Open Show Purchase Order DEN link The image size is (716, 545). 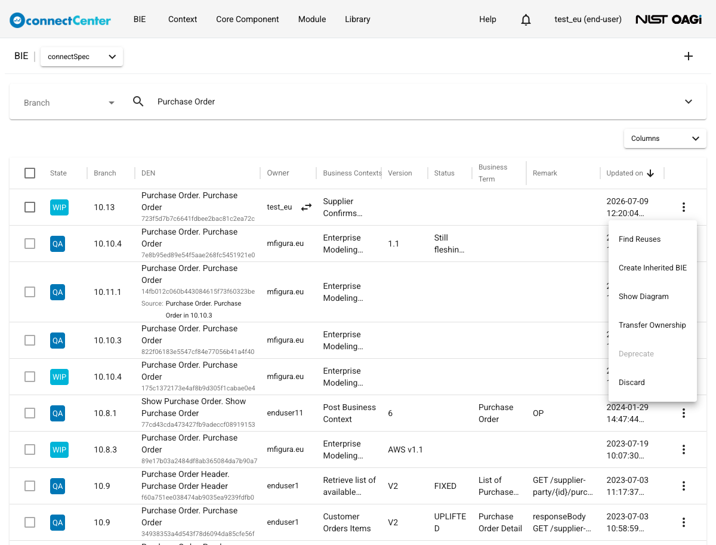click(193, 407)
